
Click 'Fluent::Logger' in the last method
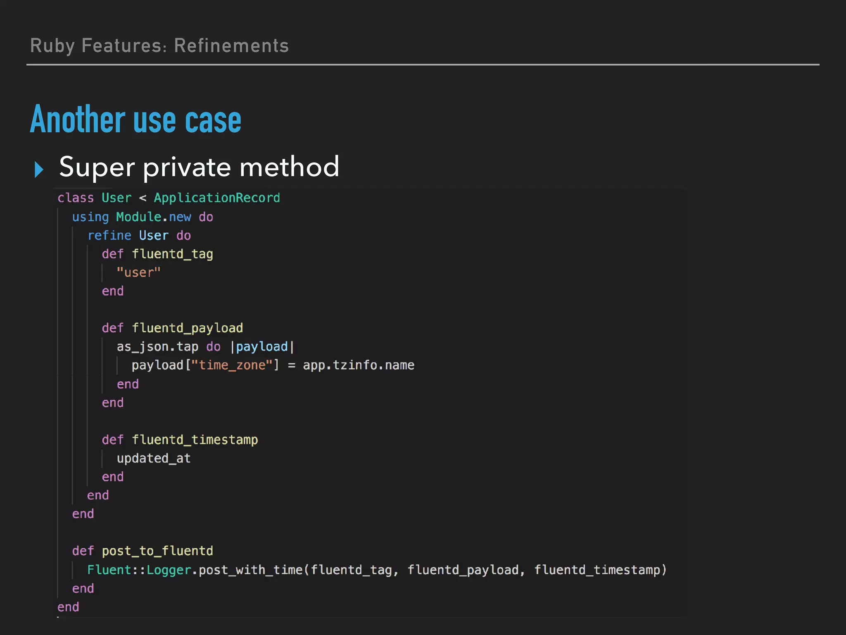(x=139, y=570)
